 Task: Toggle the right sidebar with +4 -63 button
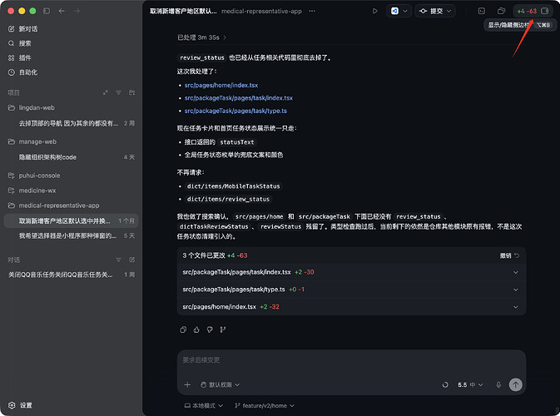click(x=533, y=11)
